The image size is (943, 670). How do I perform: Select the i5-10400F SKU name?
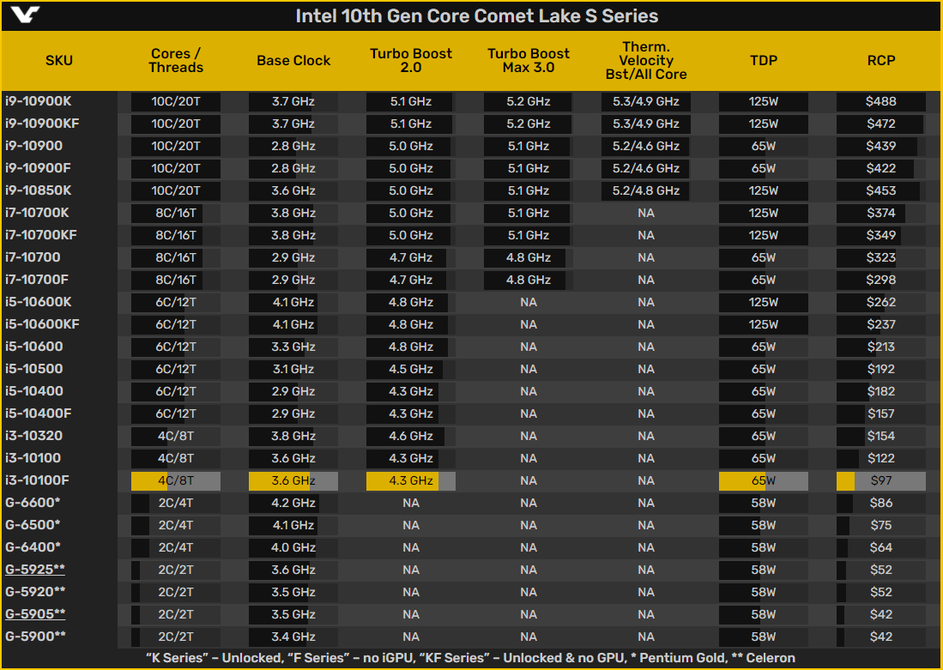[x=38, y=413]
